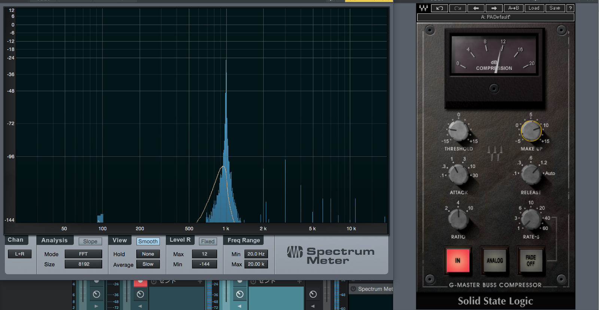Open the FFT size 8192 dropdown
This screenshot has width=599, height=310.
point(83,264)
